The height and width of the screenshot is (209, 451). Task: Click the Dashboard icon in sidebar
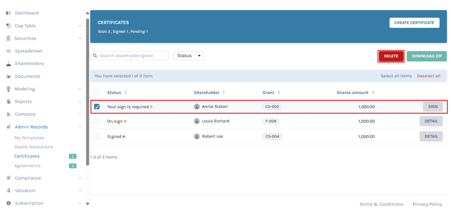[9, 13]
